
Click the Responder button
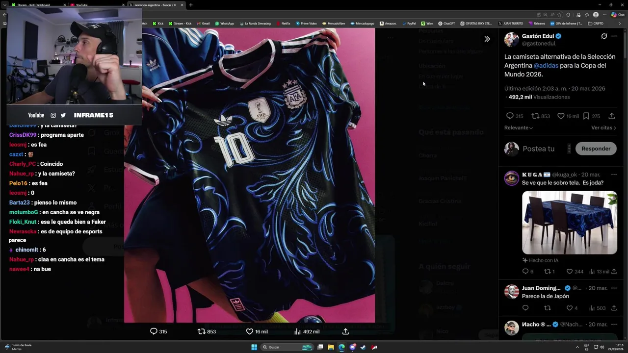click(x=596, y=149)
